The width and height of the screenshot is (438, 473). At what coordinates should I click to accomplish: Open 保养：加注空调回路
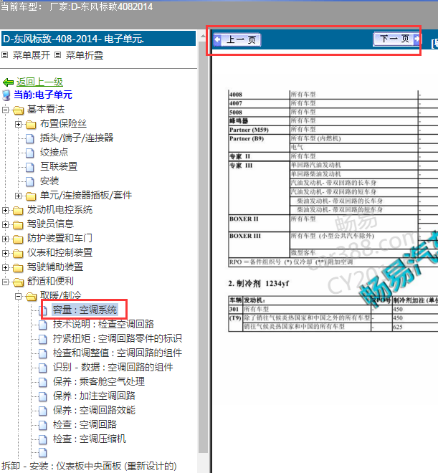pos(94,396)
